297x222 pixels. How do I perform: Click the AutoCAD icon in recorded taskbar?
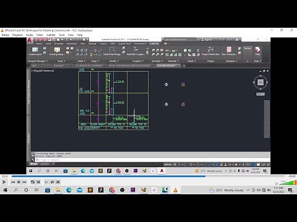[x=162, y=171]
